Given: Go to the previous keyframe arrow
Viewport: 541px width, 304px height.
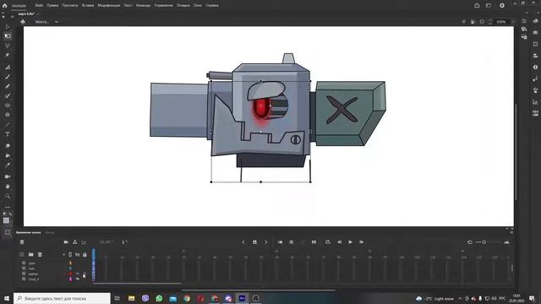Looking at the screenshot, I should coord(243,242).
